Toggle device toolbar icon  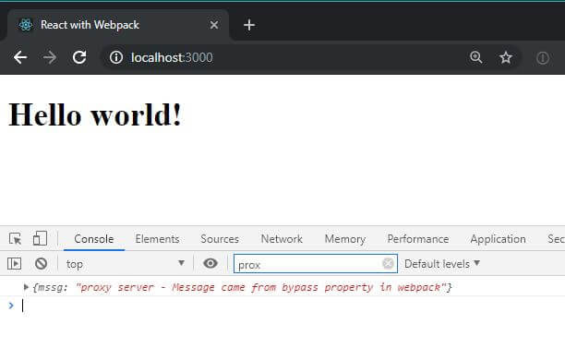pos(40,238)
